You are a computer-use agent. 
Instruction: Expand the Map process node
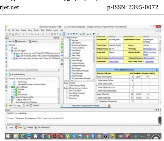[12, 92]
